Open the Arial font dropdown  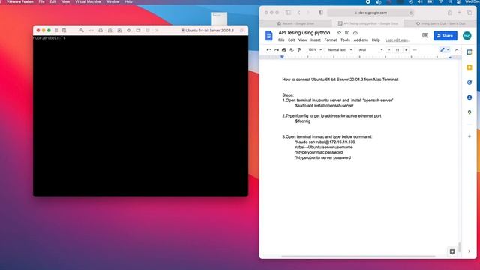click(x=370, y=50)
